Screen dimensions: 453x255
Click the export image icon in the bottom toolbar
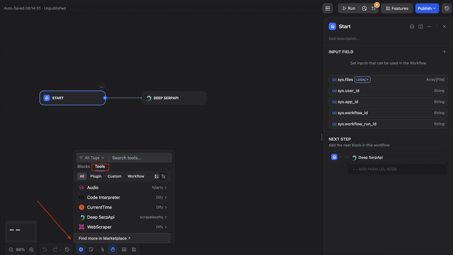tap(124, 249)
